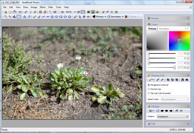Click the zoom in magnifier icon
Image resolution: width=194 pixels, height=133 pixels.
point(78,12)
